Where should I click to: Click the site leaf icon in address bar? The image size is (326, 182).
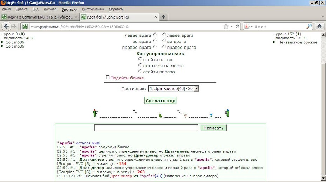pos(25,27)
